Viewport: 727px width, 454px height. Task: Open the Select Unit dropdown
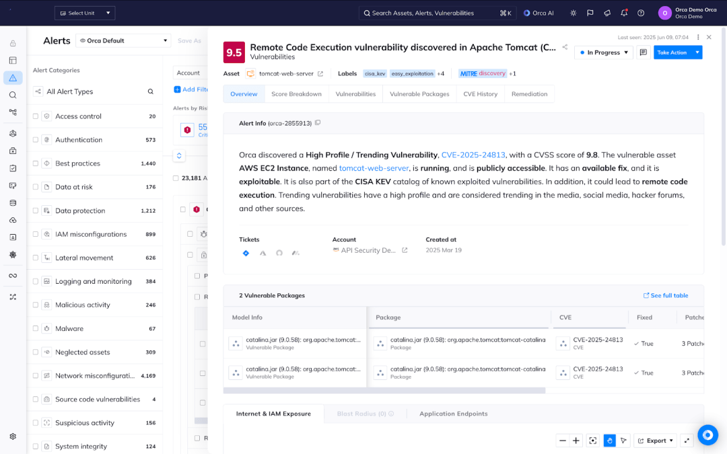point(85,13)
